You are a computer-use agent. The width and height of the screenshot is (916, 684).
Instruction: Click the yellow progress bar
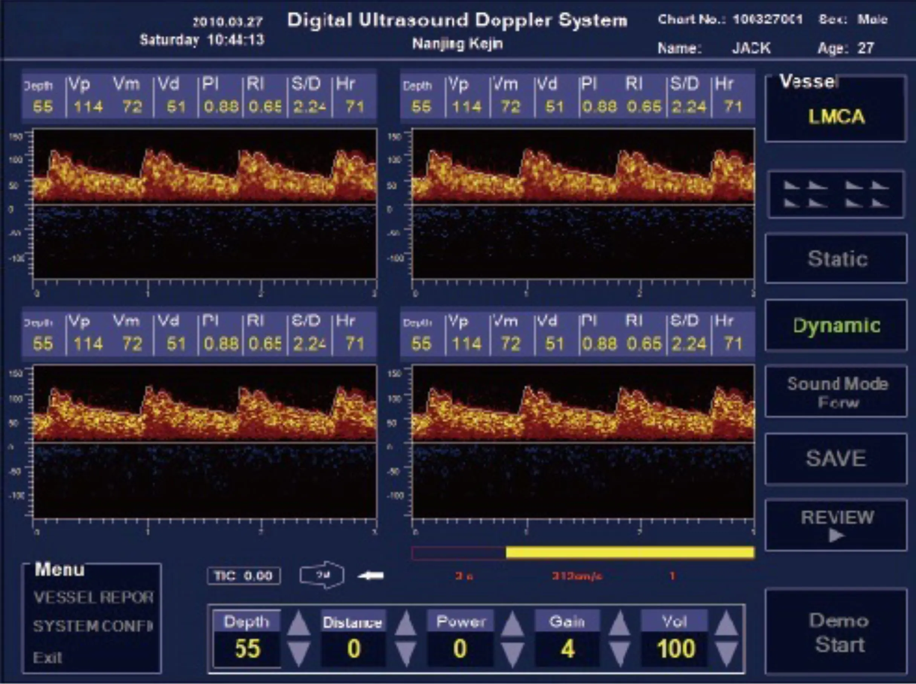pyautogui.click(x=629, y=552)
